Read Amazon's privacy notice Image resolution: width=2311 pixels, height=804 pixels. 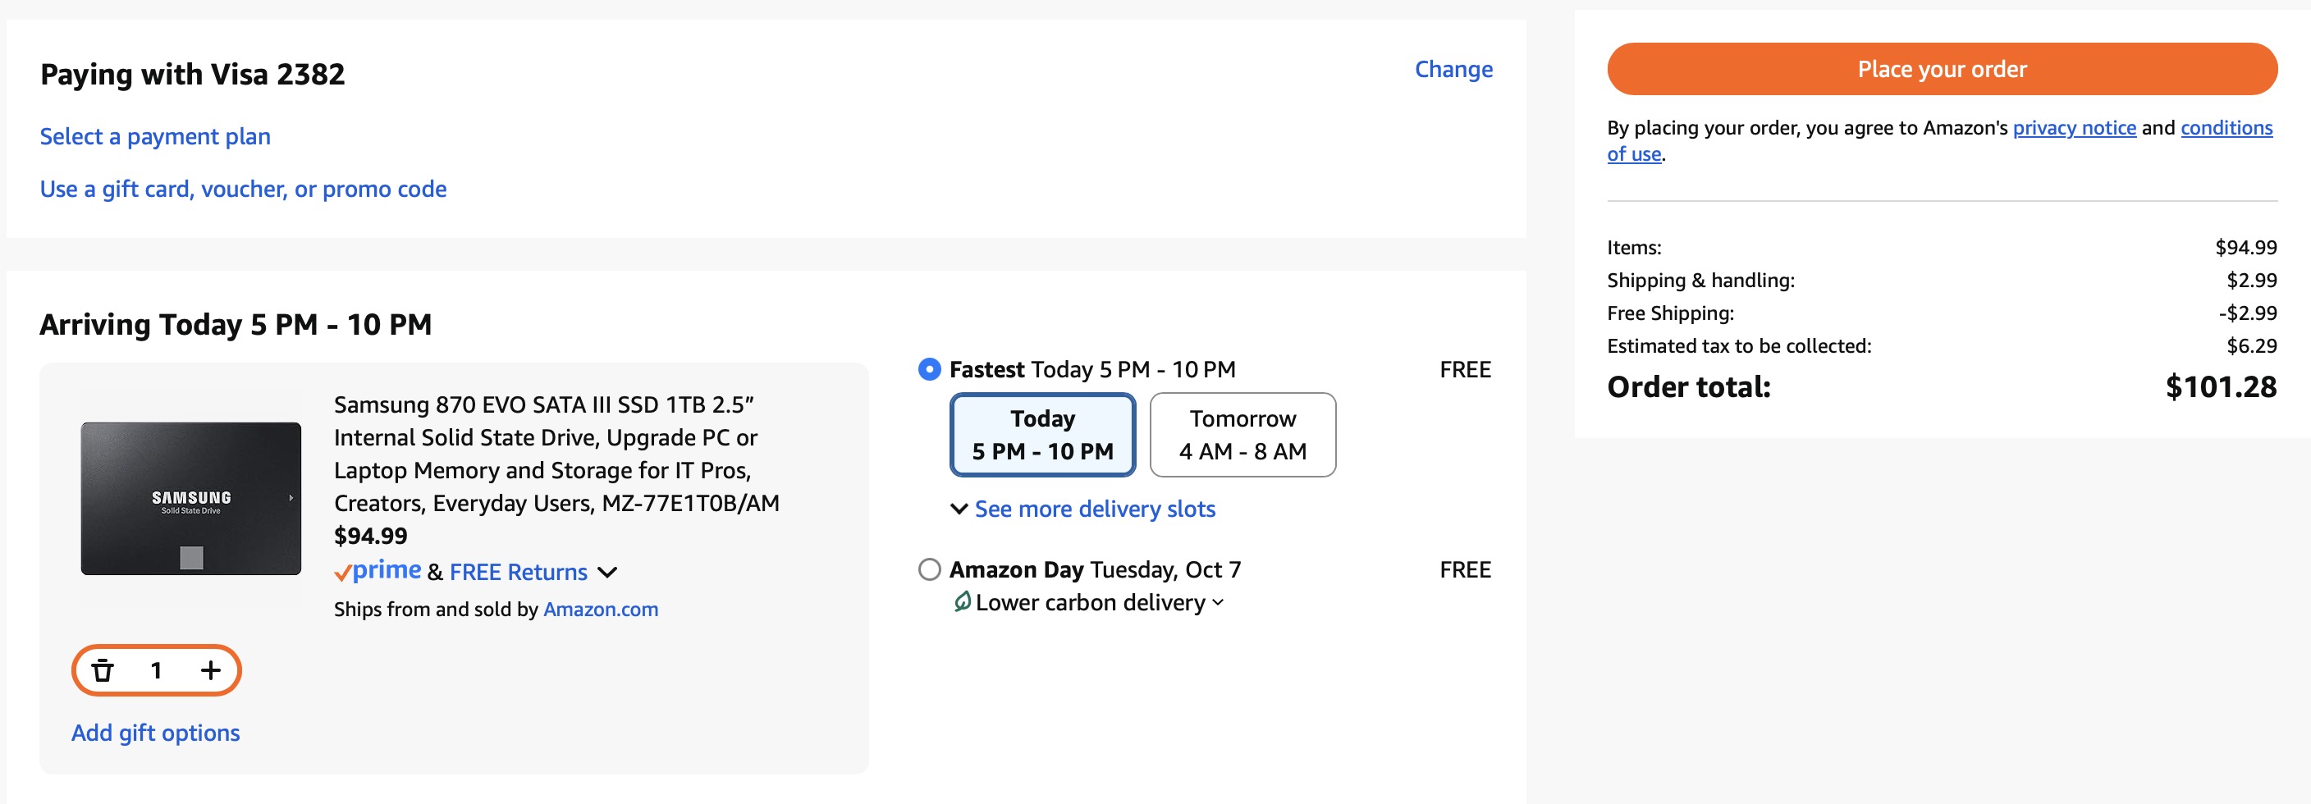coord(2074,128)
